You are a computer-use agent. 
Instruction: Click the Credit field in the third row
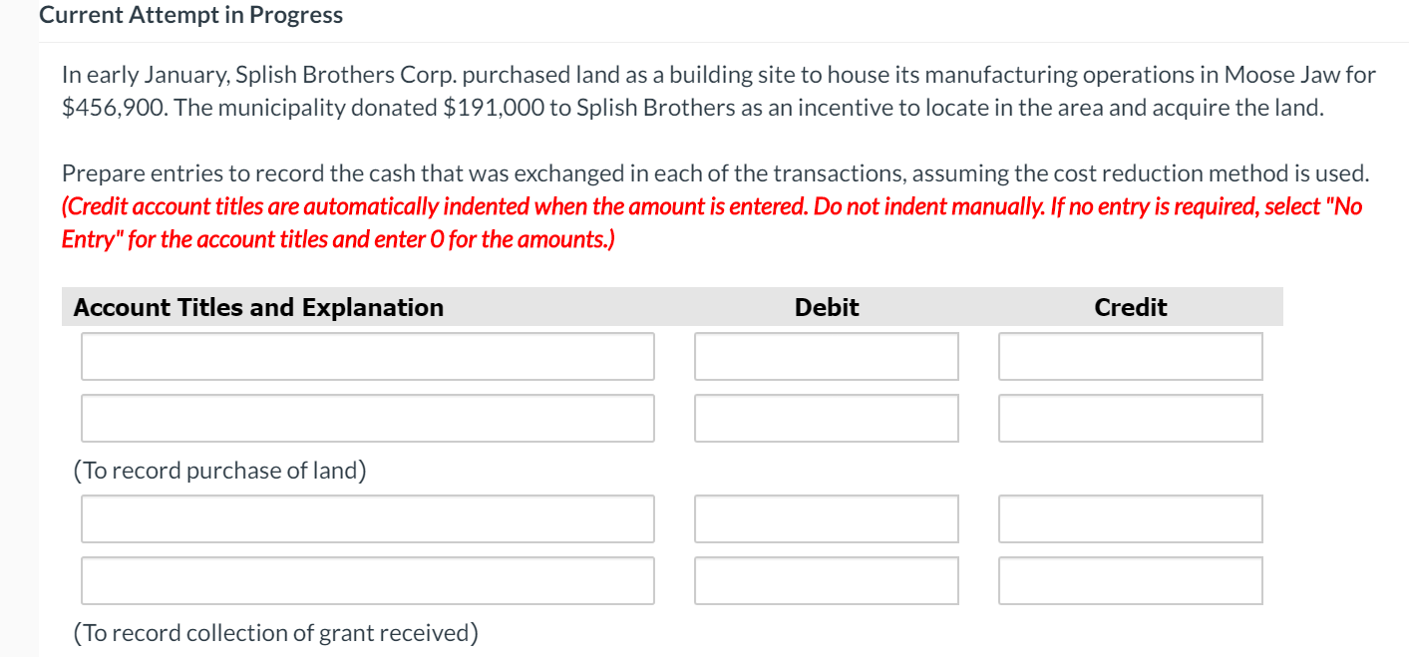[x=1130, y=518]
